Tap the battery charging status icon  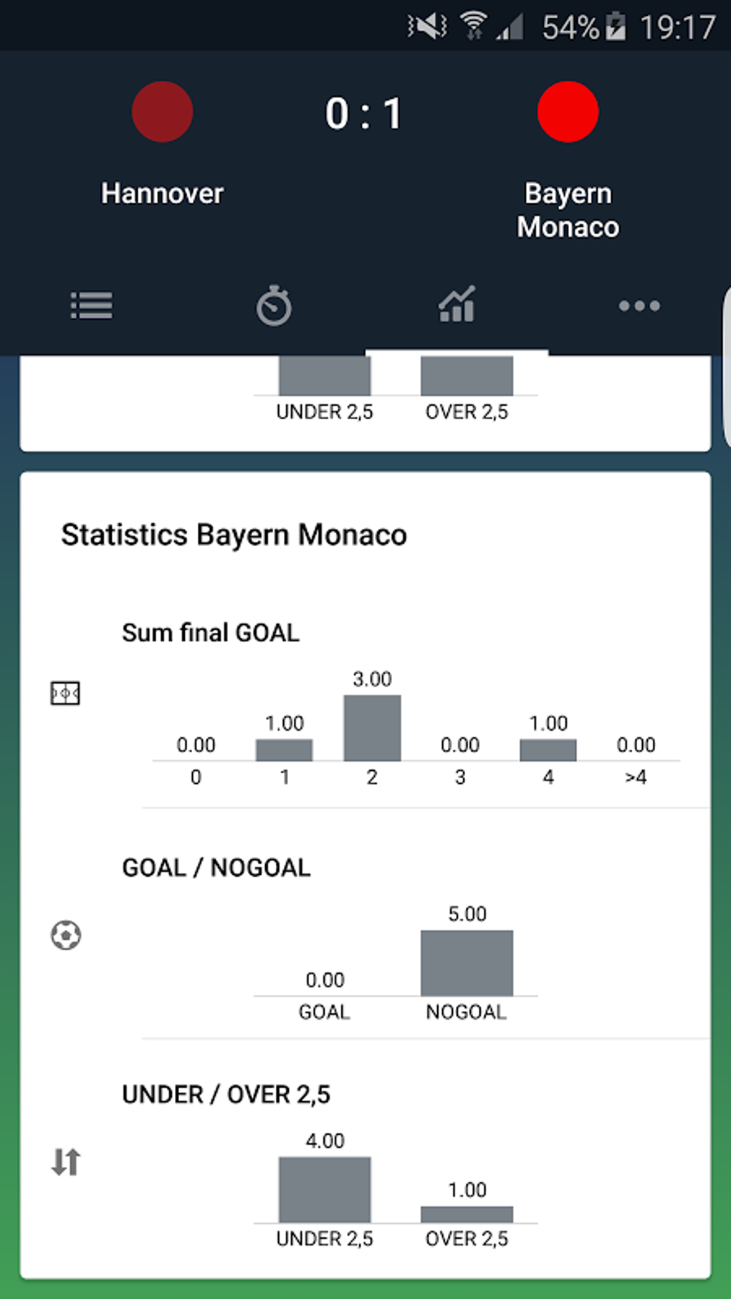pyautogui.click(x=615, y=27)
